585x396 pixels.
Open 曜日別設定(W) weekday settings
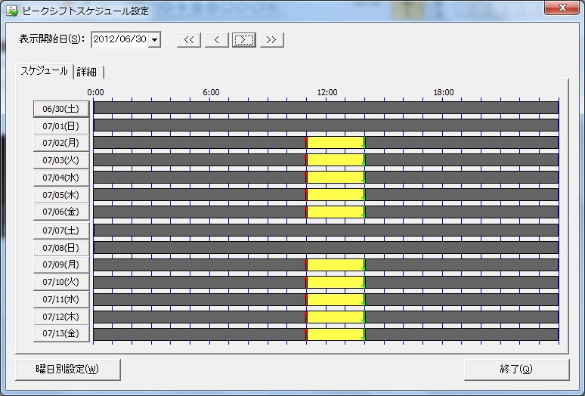pos(68,370)
